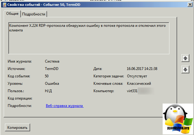Select the user value Н/Д
Viewport: 194px width, 135px height.
click(x=48, y=91)
